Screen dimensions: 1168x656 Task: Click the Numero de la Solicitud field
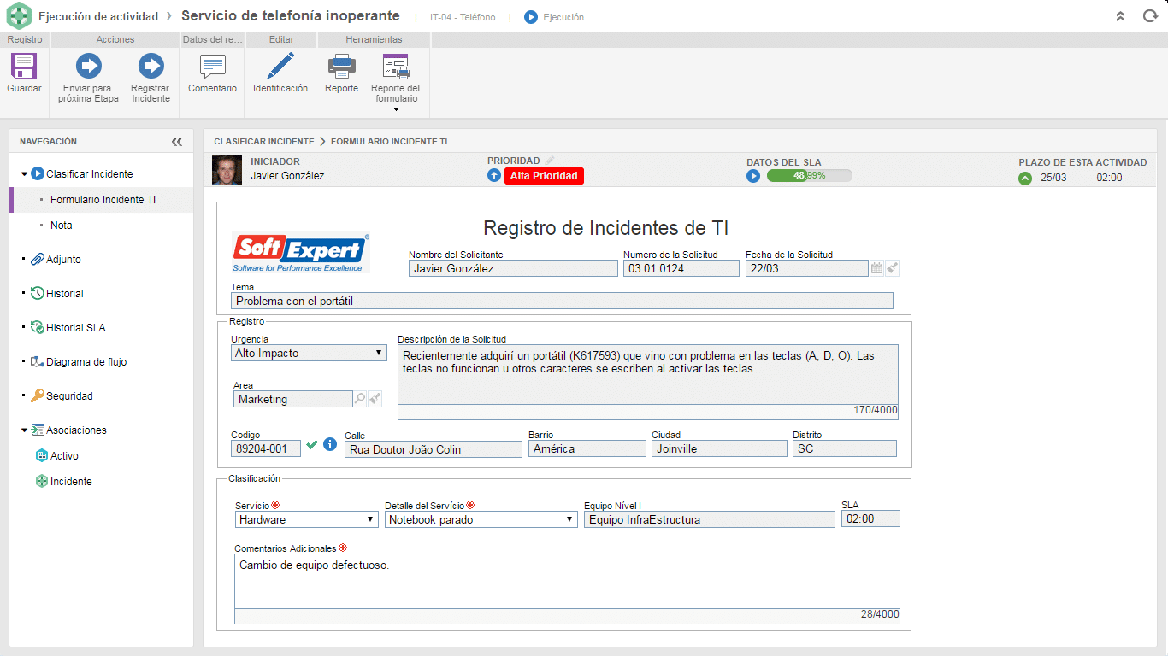point(681,268)
